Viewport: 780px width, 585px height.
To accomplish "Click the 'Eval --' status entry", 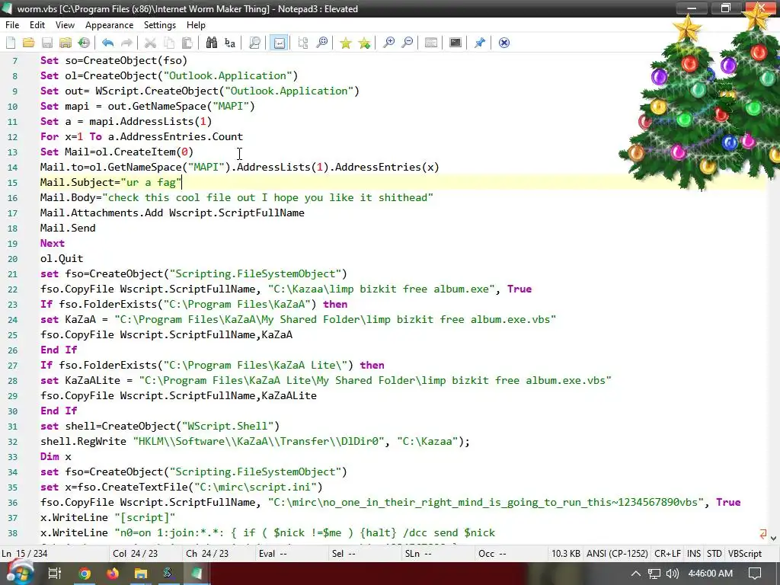I will 273,554.
